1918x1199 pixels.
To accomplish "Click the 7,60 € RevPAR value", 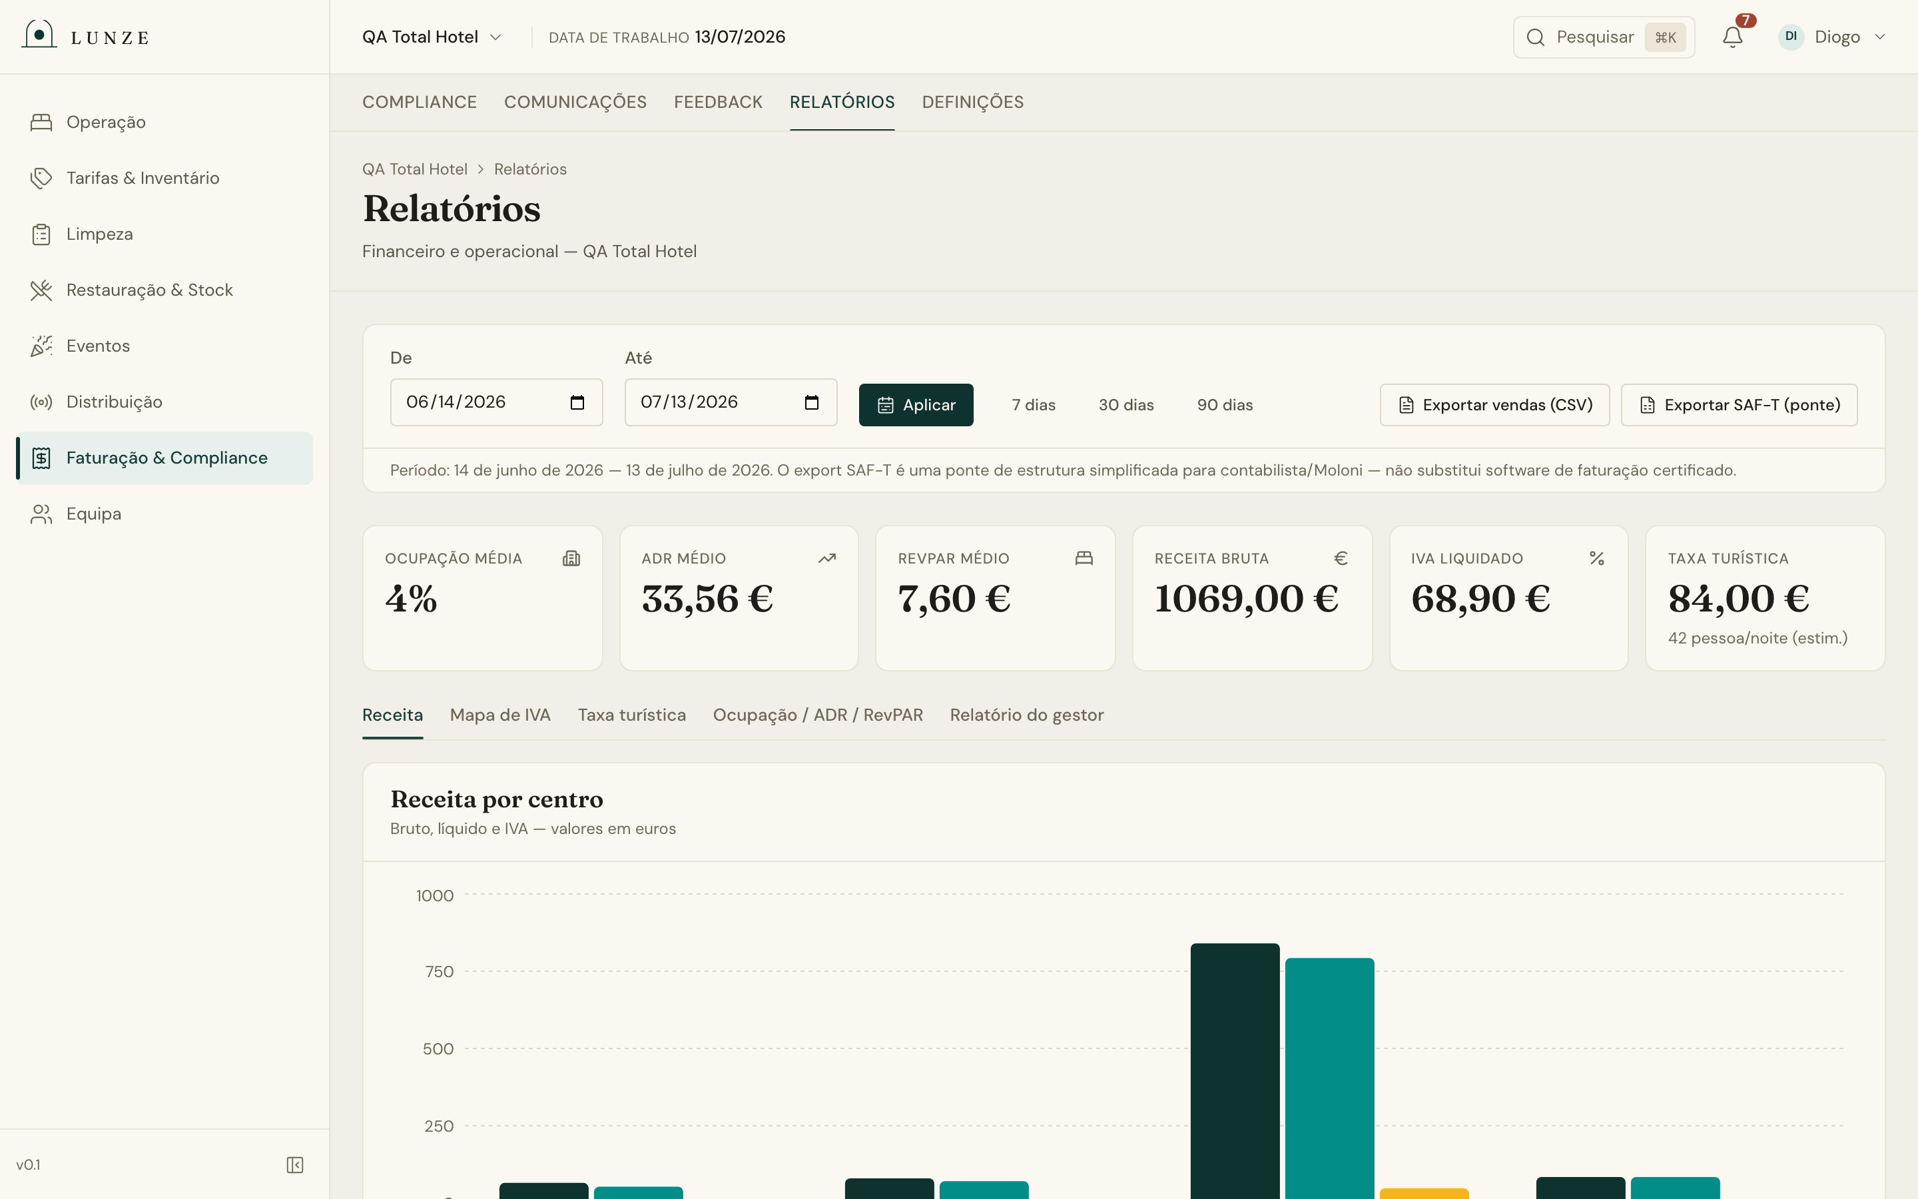I will pyautogui.click(x=954, y=599).
